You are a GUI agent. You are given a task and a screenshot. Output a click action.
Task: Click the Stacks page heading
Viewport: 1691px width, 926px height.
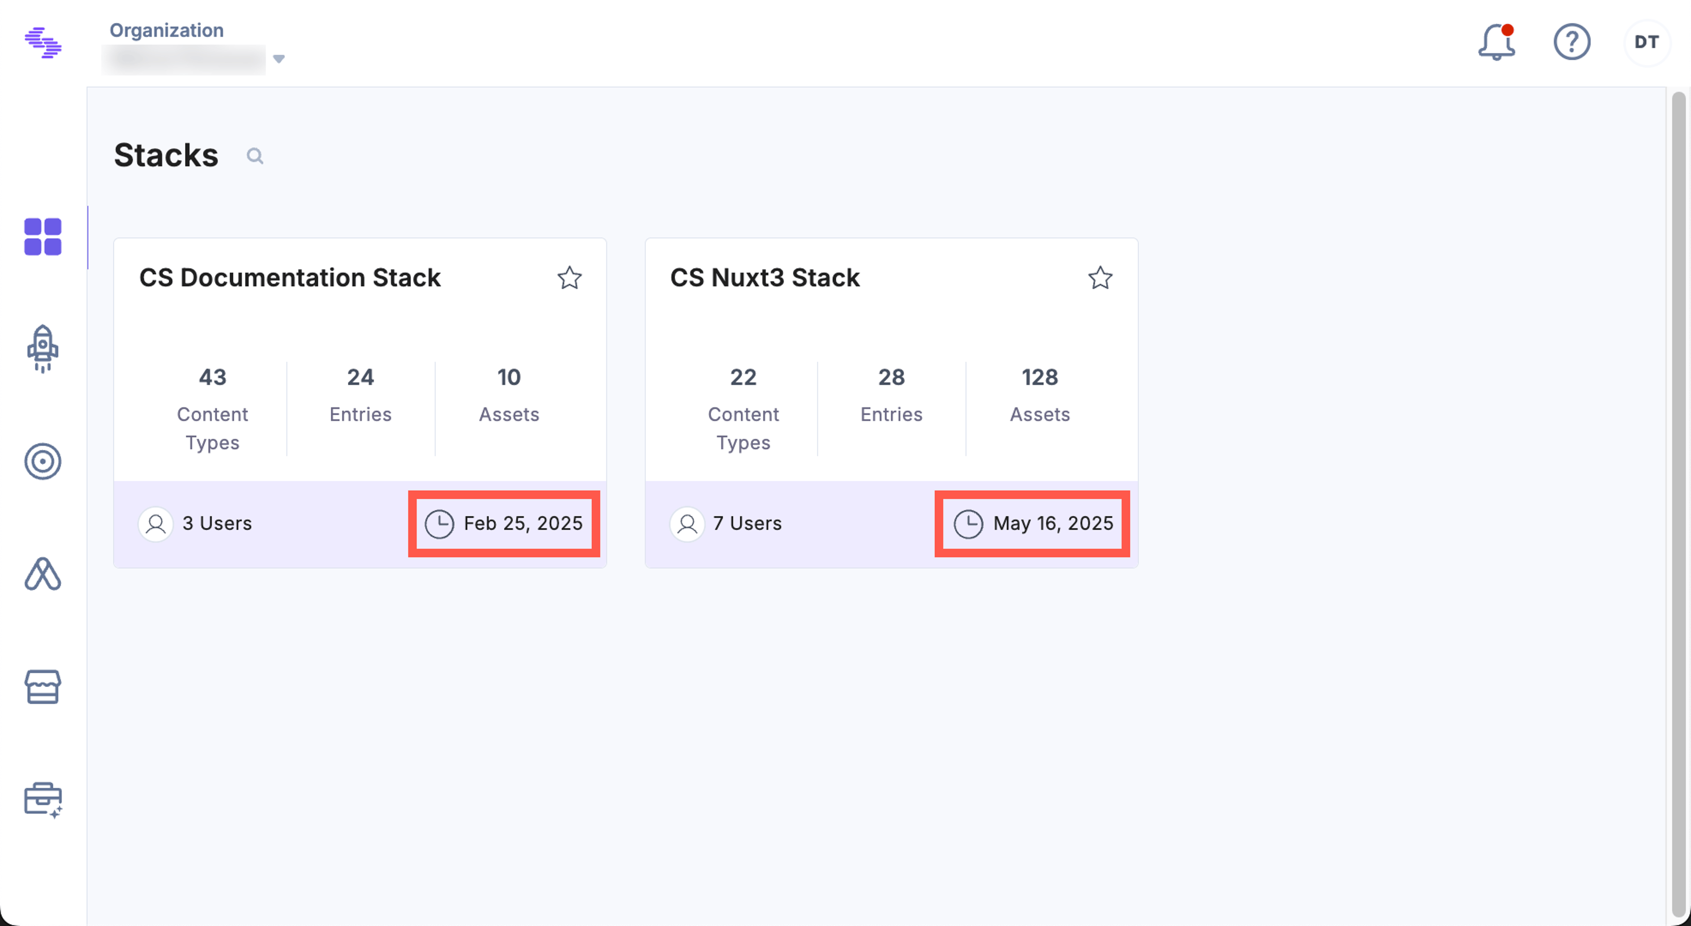[166, 155]
